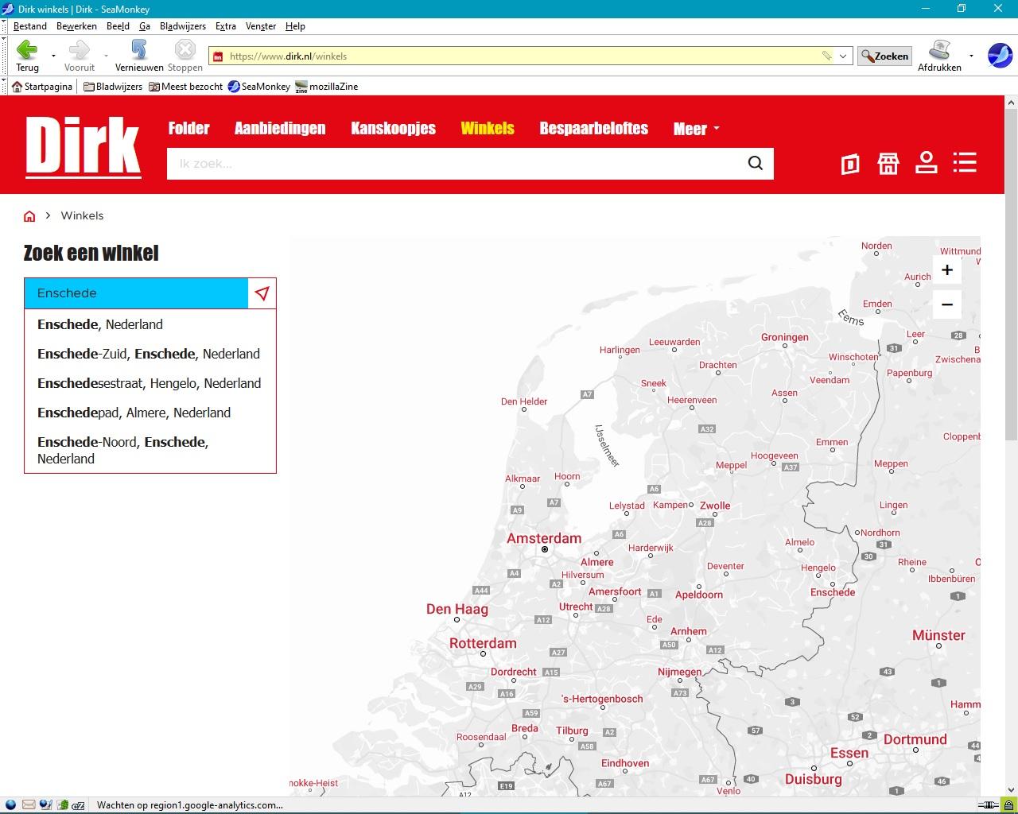Zoom in on the map with the plus control
The height and width of the screenshot is (814, 1018).
coord(947,269)
